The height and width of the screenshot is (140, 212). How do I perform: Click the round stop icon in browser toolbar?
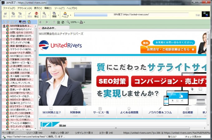point(63,22)
